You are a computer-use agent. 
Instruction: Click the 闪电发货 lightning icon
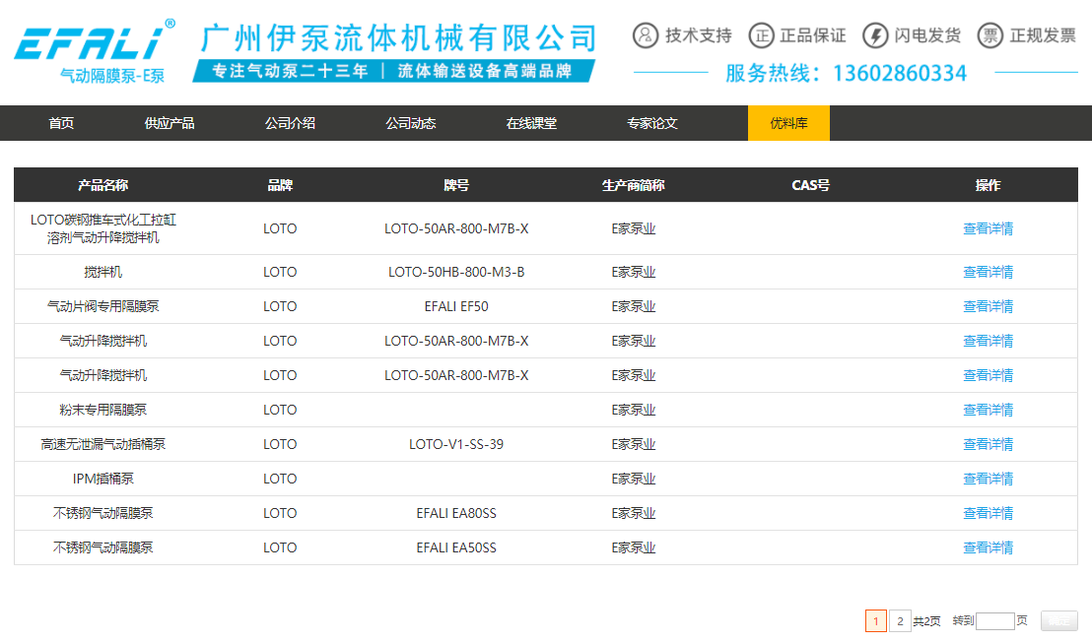[875, 34]
